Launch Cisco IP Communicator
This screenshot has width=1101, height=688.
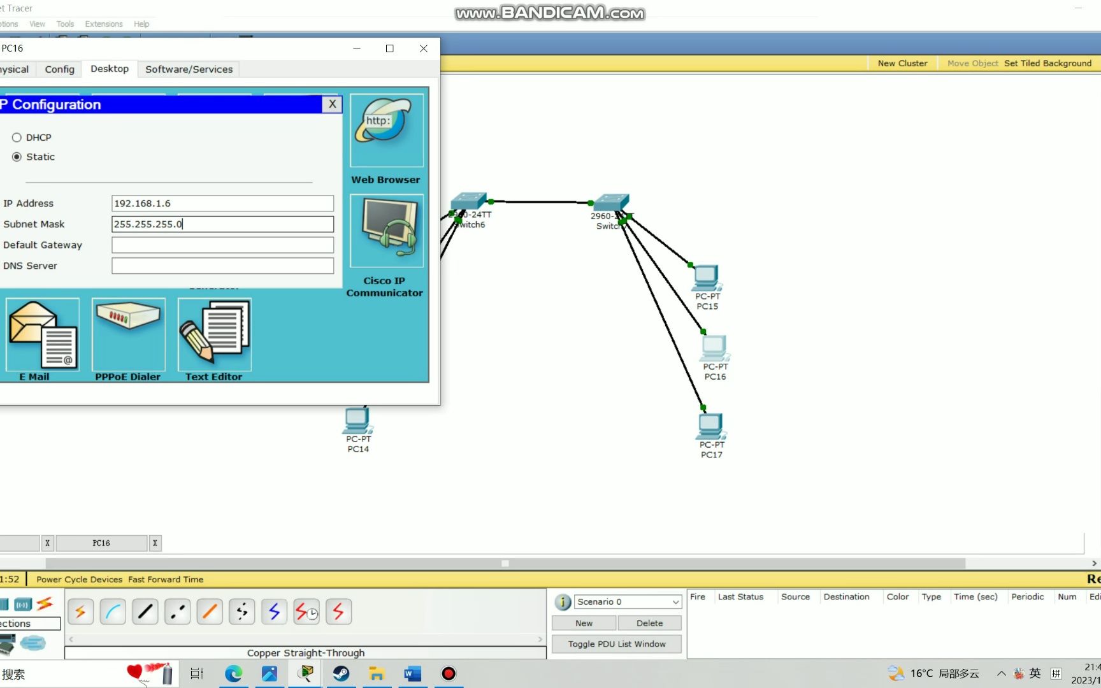tap(387, 231)
